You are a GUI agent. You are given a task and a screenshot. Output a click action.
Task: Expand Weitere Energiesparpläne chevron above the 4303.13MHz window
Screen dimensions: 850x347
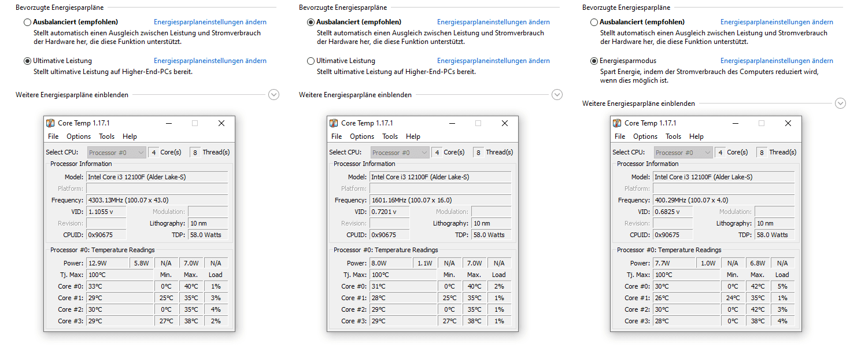pyautogui.click(x=274, y=94)
